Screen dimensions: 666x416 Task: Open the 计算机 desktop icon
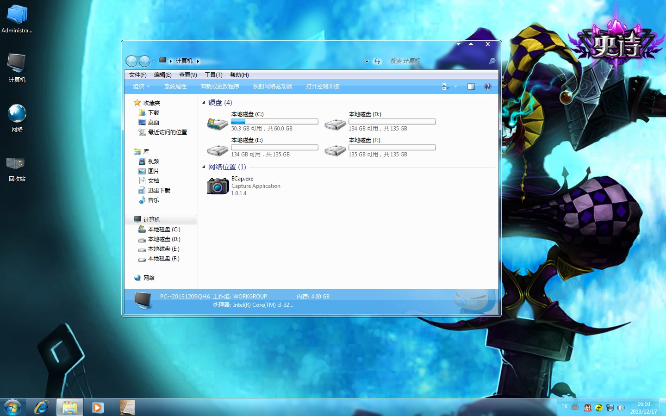(x=17, y=68)
